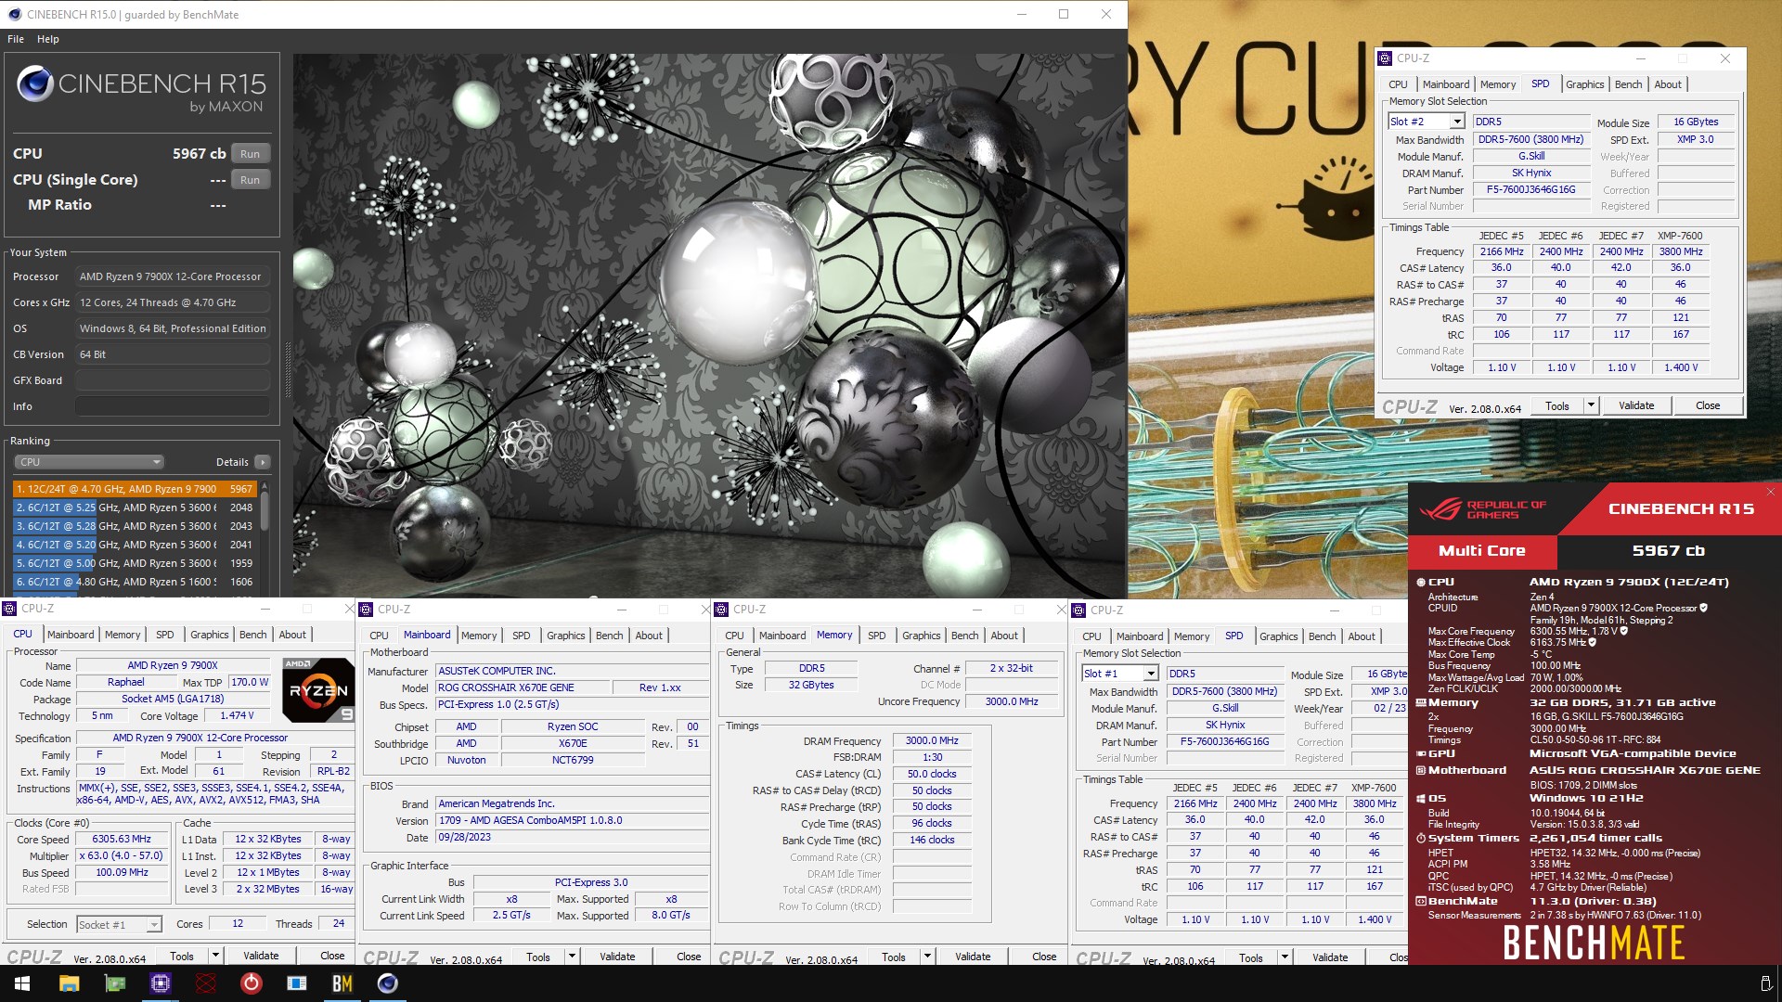Open the Slot #1 memory slot dropdown
Image resolution: width=1782 pixels, height=1002 pixels.
tap(1150, 674)
